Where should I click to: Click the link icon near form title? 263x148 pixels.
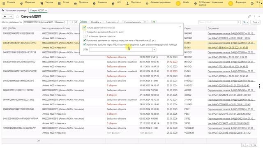coord(249,16)
